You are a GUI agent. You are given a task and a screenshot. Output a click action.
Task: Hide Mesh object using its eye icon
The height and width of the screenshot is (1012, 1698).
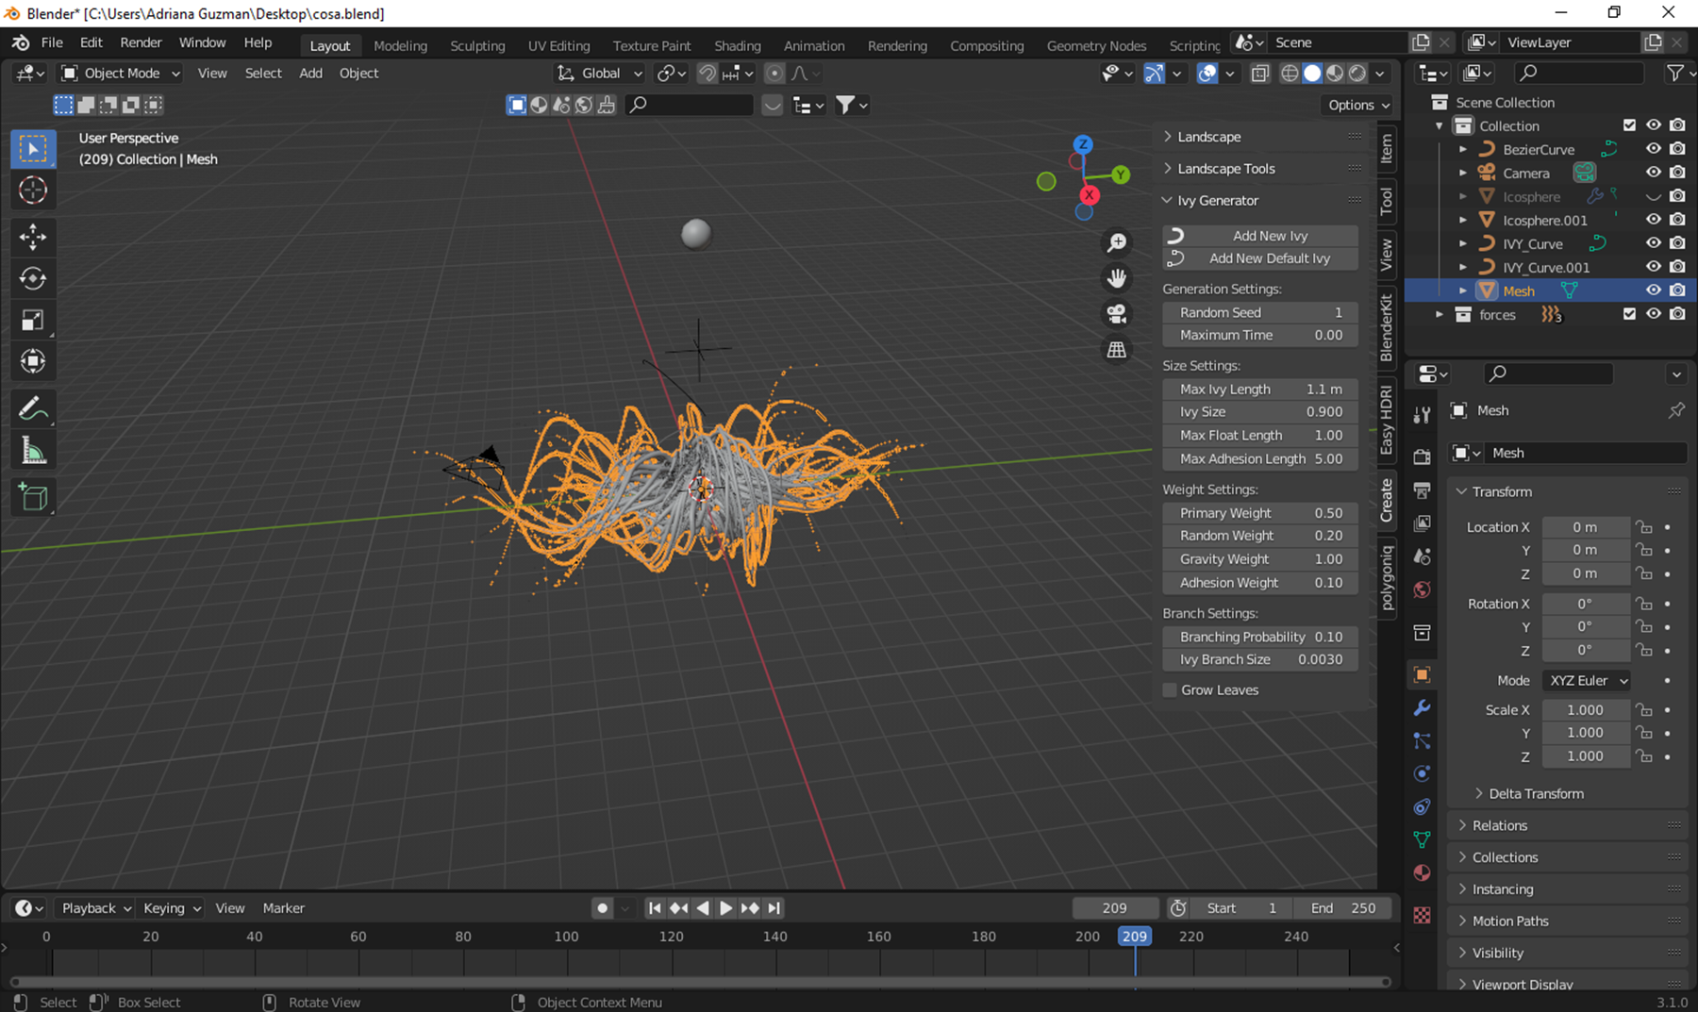[x=1653, y=290]
